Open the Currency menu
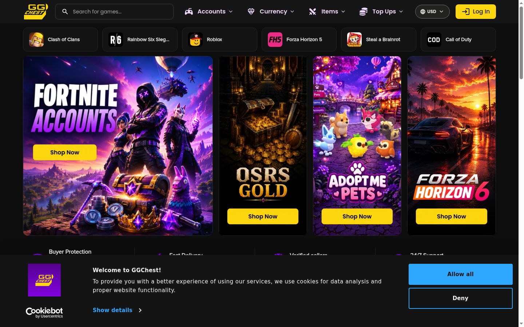This screenshot has height=327, width=524. pos(271,12)
